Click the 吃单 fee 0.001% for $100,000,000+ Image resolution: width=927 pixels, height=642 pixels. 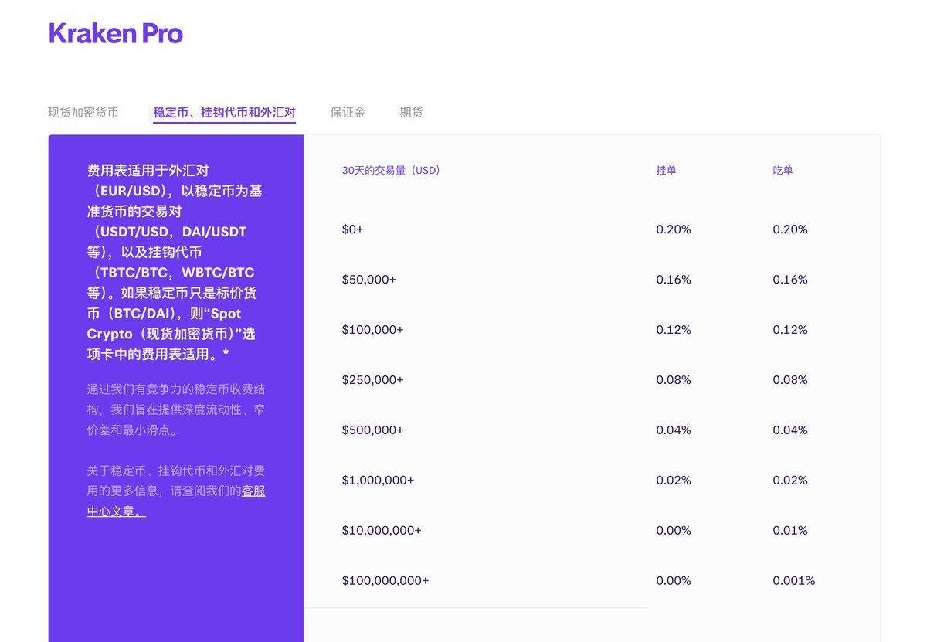pyautogui.click(x=794, y=581)
